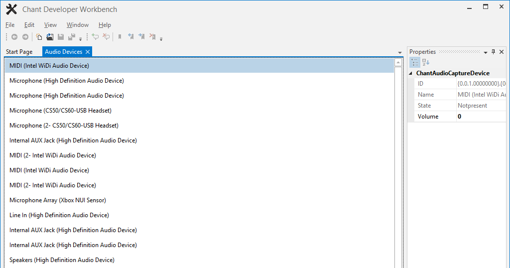510x268 pixels.
Task: Click the clear bookmarks icon
Action: pos(152,37)
